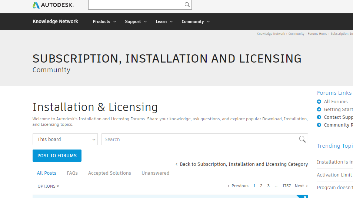This screenshot has height=198, width=353.
Task: Go back to Subscription, Installation and Licensing Category
Action: coord(242,164)
